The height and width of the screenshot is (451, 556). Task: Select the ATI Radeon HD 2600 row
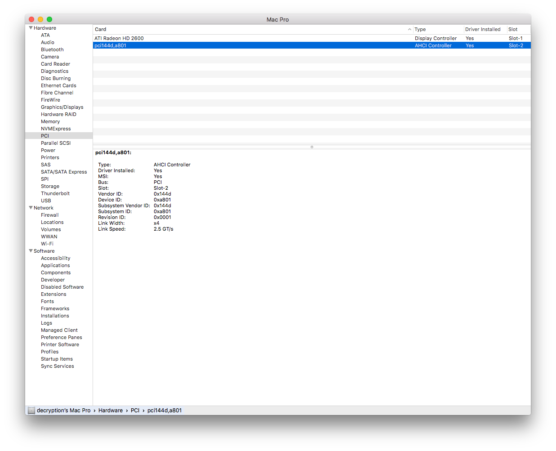pos(312,38)
